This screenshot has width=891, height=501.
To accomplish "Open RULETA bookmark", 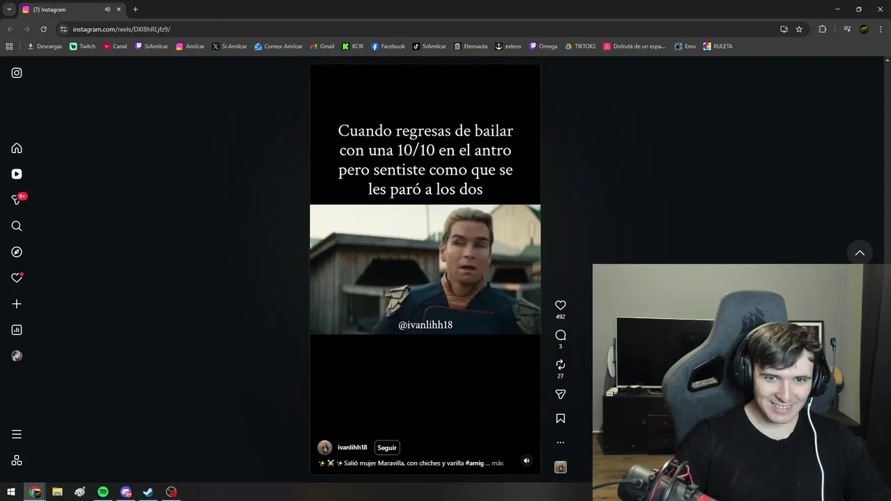I will [x=718, y=47].
